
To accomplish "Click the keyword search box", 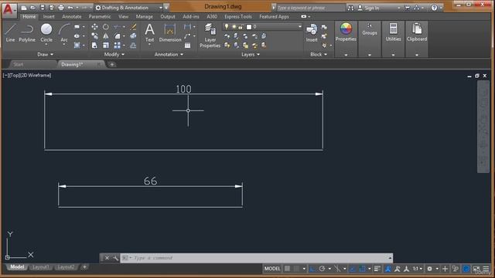I will tap(311, 8).
